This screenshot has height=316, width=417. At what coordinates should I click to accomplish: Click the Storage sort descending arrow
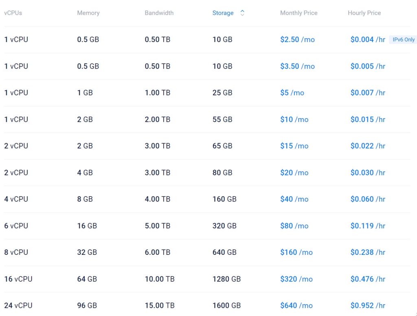tap(242, 15)
